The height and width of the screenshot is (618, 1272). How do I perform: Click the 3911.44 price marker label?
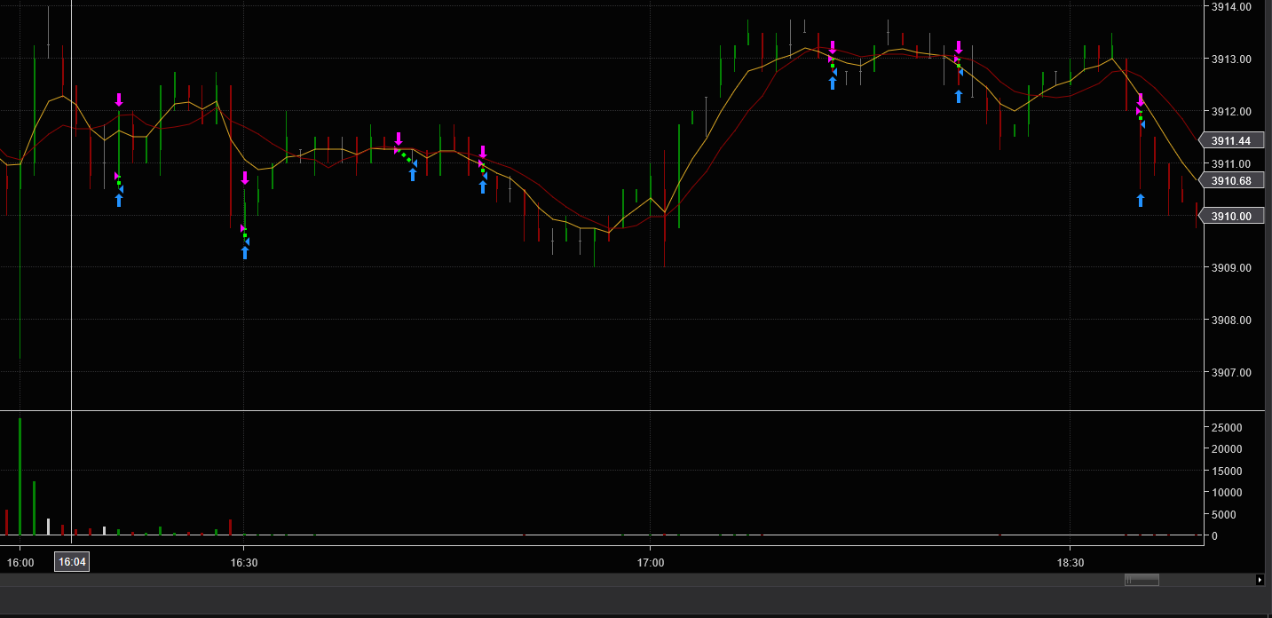click(x=1231, y=140)
